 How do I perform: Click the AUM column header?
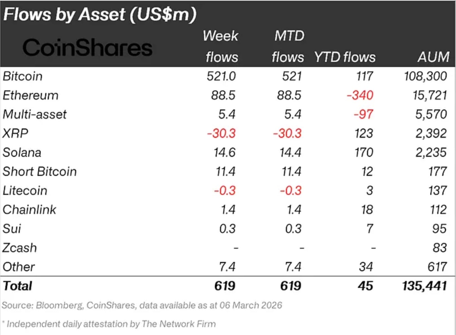pos(433,57)
